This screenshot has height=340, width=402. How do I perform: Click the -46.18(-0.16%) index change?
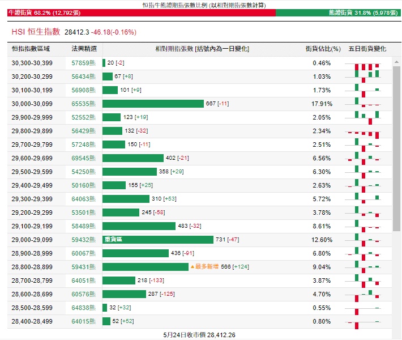coord(114,32)
